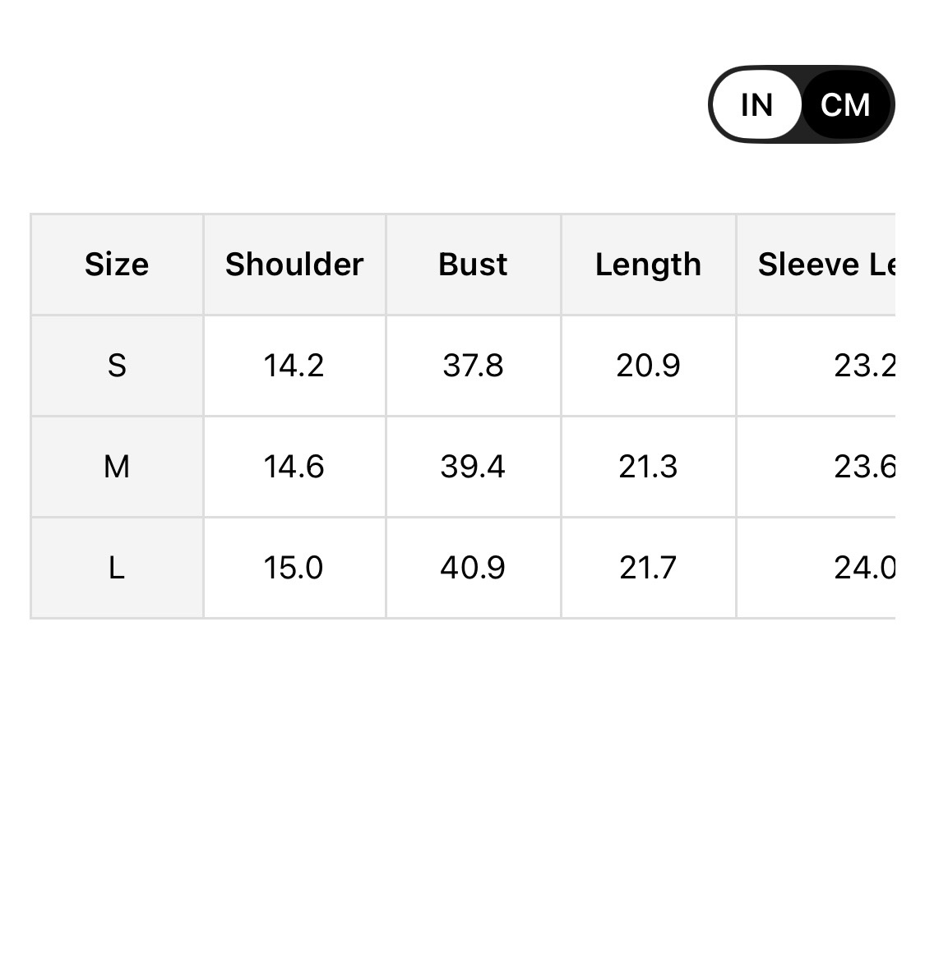Switch units to inches (IN)

[756, 105]
